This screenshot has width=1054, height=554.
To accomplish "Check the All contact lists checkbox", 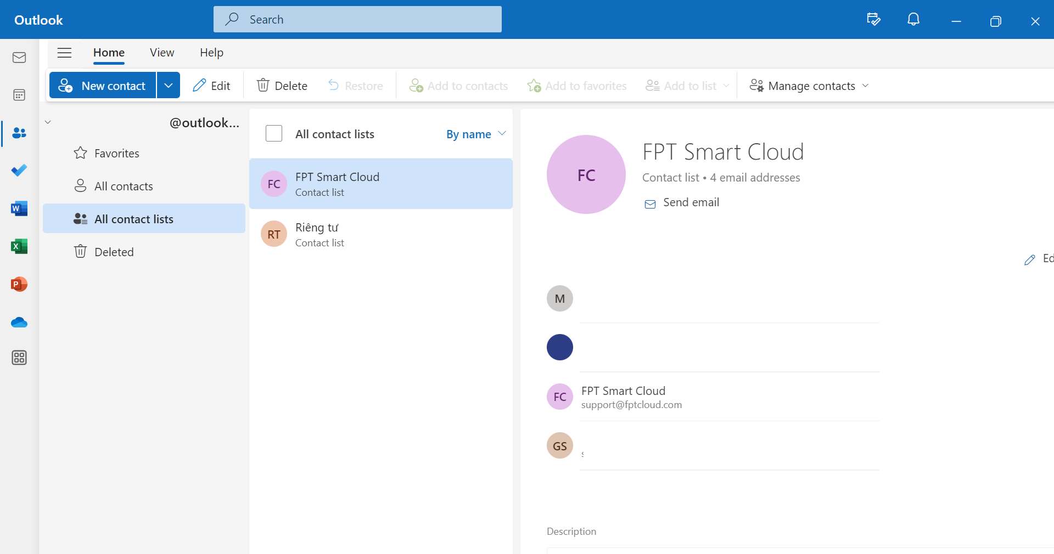I will pyautogui.click(x=274, y=133).
